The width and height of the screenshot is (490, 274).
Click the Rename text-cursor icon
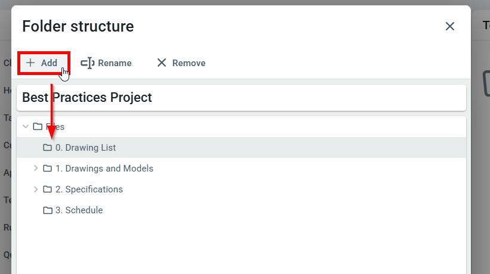[87, 63]
